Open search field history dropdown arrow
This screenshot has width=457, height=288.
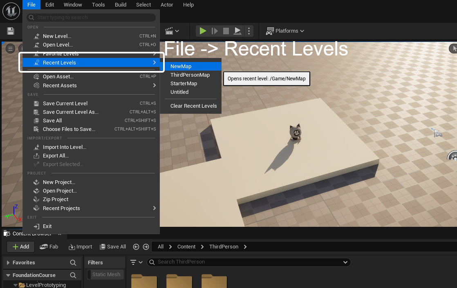coord(345,262)
